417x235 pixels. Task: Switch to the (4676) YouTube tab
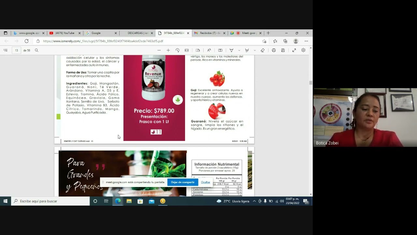coord(65,33)
